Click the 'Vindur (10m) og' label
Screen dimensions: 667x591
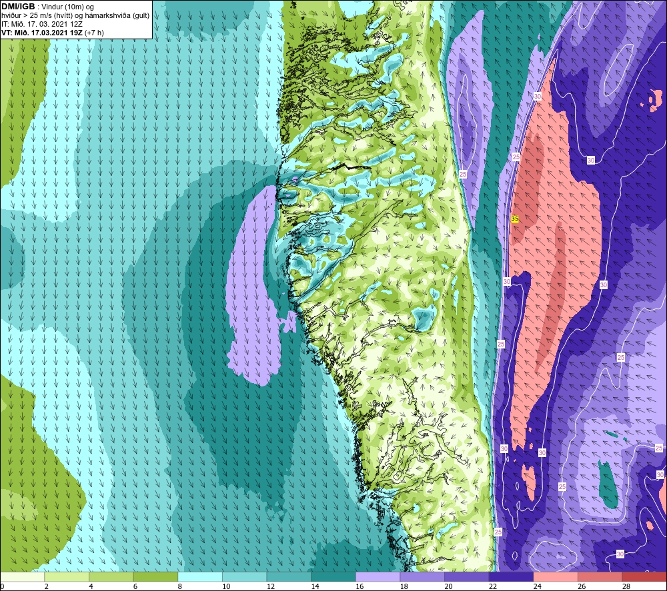[67, 7]
